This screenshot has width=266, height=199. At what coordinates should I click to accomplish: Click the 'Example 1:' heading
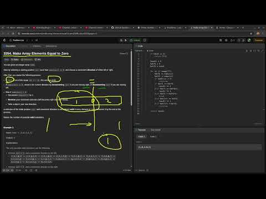pos(8,128)
